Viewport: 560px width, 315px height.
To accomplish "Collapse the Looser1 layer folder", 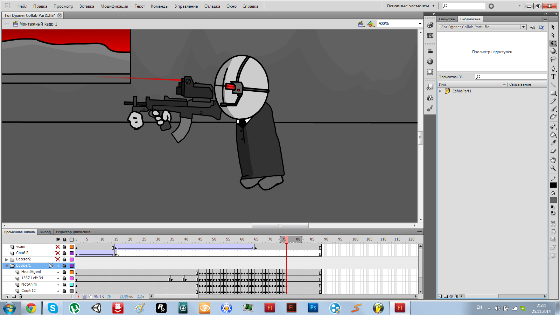I will (7, 266).
